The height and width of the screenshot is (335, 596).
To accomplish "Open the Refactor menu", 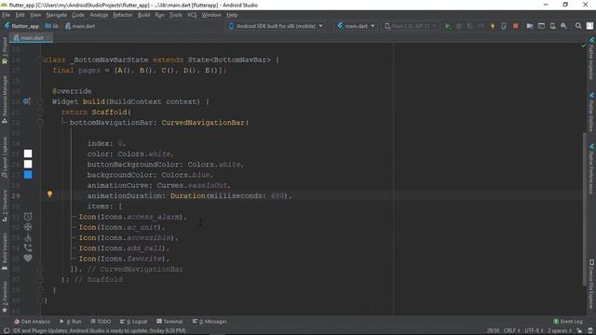I will 122,15.
